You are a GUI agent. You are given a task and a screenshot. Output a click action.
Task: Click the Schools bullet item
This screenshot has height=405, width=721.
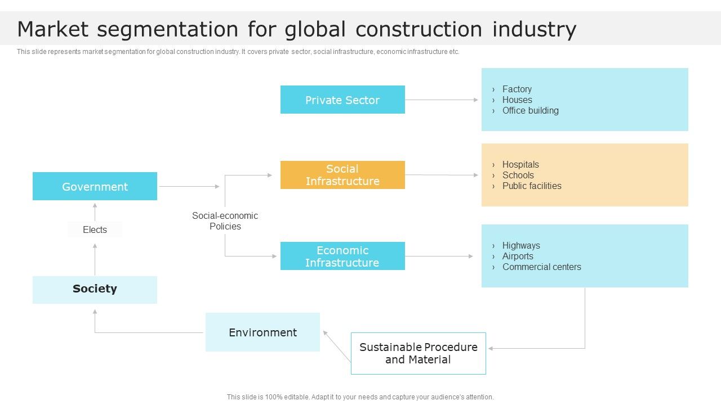[518, 175]
